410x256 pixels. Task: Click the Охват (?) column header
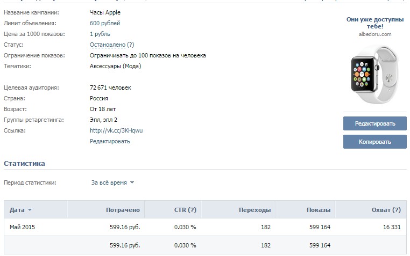point(386,210)
